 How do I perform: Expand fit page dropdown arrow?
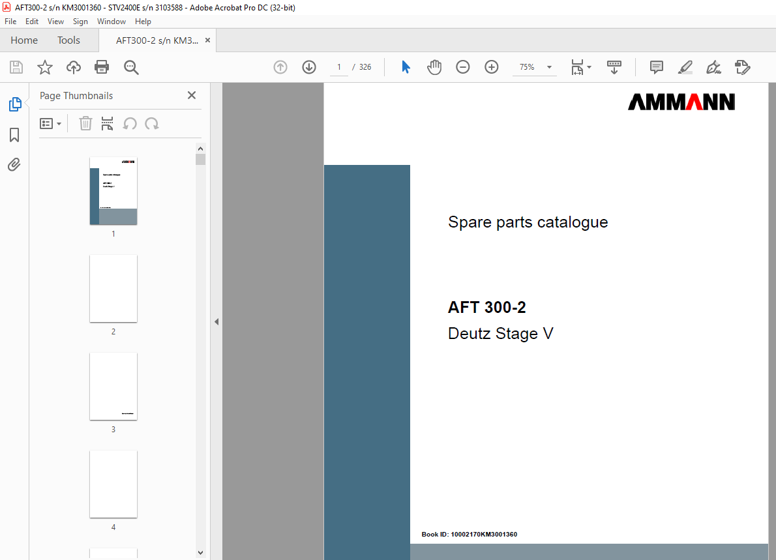[x=589, y=67]
